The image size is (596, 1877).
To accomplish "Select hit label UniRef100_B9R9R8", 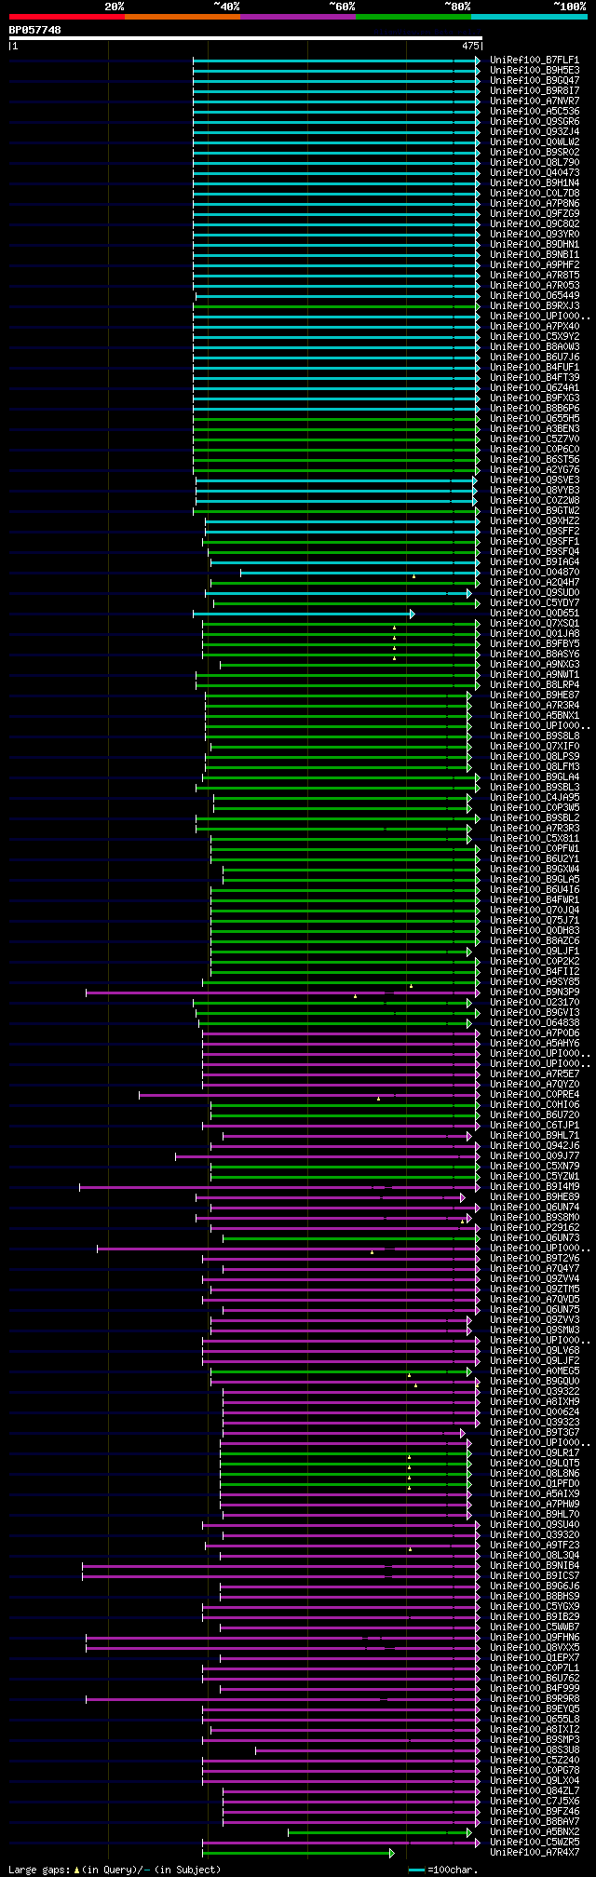I will pyautogui.click(x=535, y=1698).
